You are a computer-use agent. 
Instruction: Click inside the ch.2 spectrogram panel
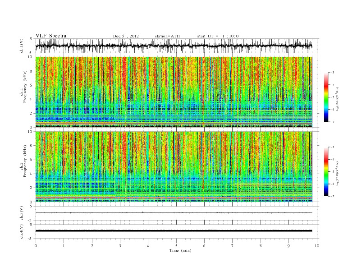pyautogui.click(x=174, y=167)
